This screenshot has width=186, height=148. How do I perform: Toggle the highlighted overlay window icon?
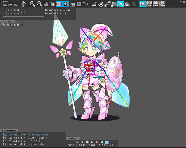(x=143, y=4)
